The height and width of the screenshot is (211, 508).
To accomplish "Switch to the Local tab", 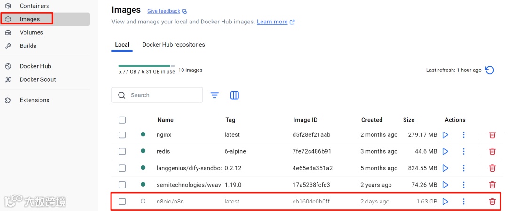I will (122, 45).
